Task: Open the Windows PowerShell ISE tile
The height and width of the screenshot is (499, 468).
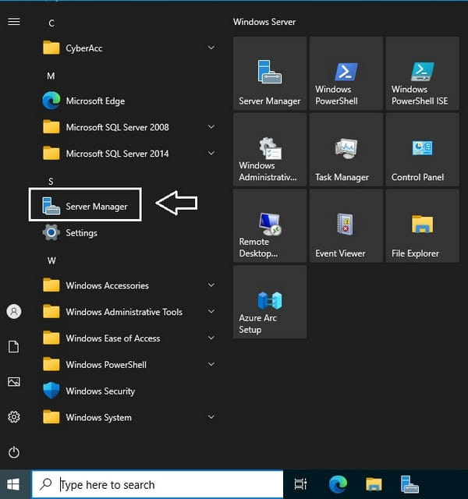Action: (422, 73)
